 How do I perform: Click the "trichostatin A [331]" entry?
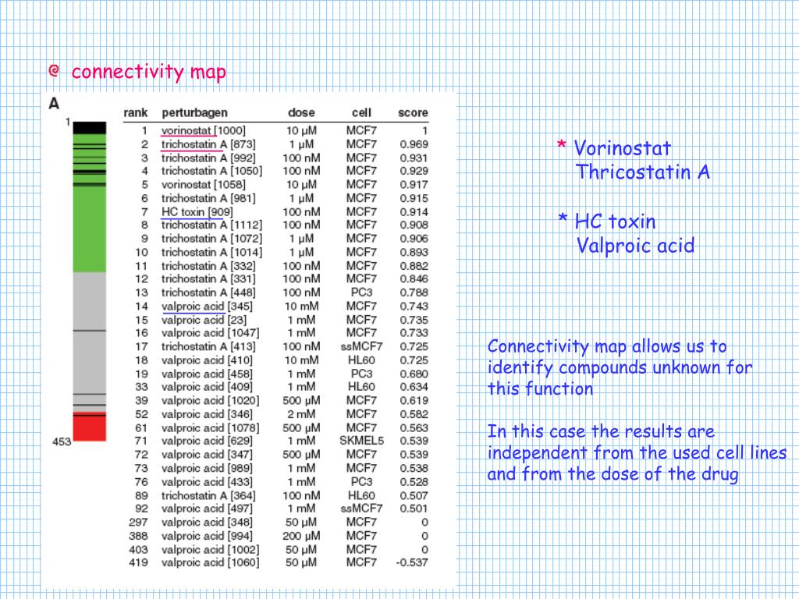[208, 279]
